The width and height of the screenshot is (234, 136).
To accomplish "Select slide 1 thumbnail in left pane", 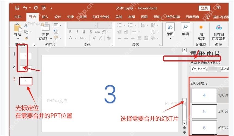I will (x=26, y=56).
